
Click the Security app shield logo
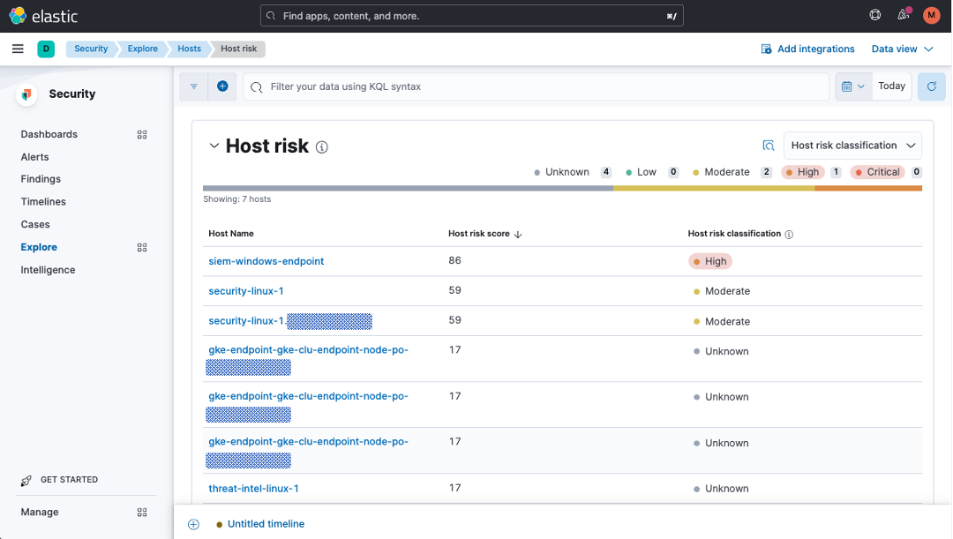click(x=26, y=94)
